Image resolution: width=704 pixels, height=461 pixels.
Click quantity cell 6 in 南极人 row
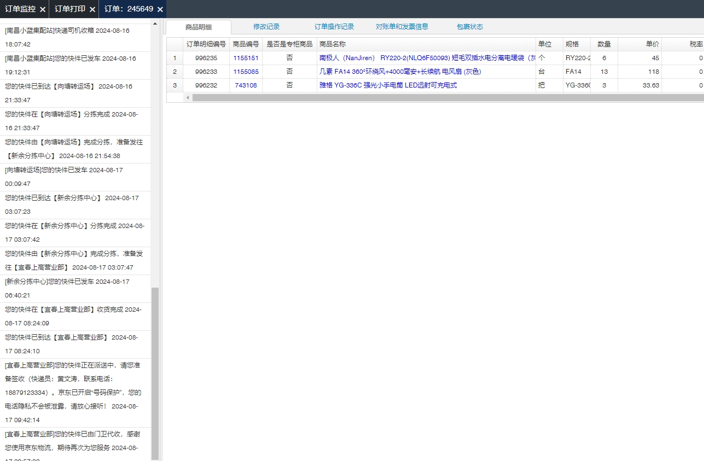(604, 57)
